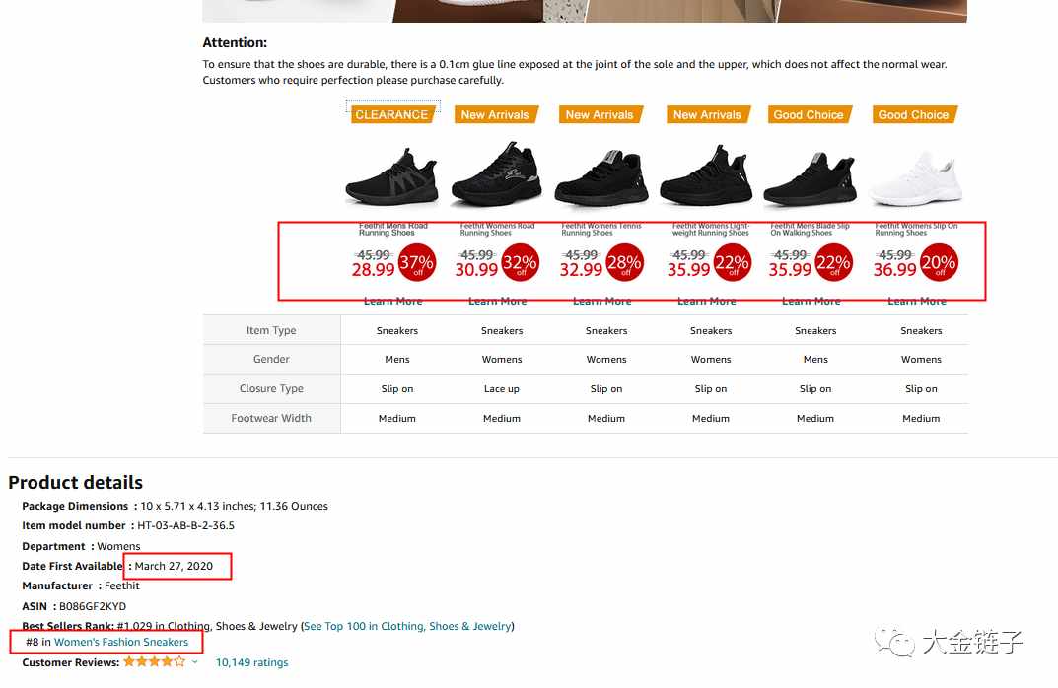Click the 20% off discount badge
Screen dimensions: 1058x688
(x=939, y=263)
